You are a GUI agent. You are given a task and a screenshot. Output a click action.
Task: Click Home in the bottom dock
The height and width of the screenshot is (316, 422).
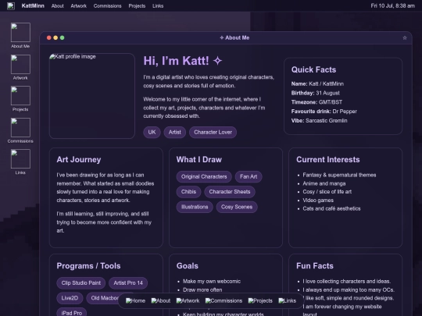point(135,300)
